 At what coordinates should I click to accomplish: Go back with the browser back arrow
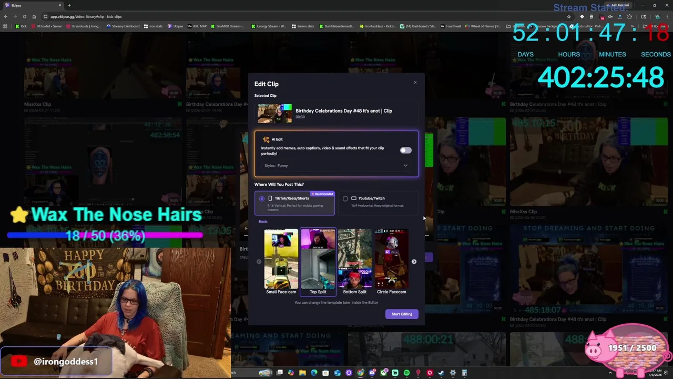click(6, 16)
